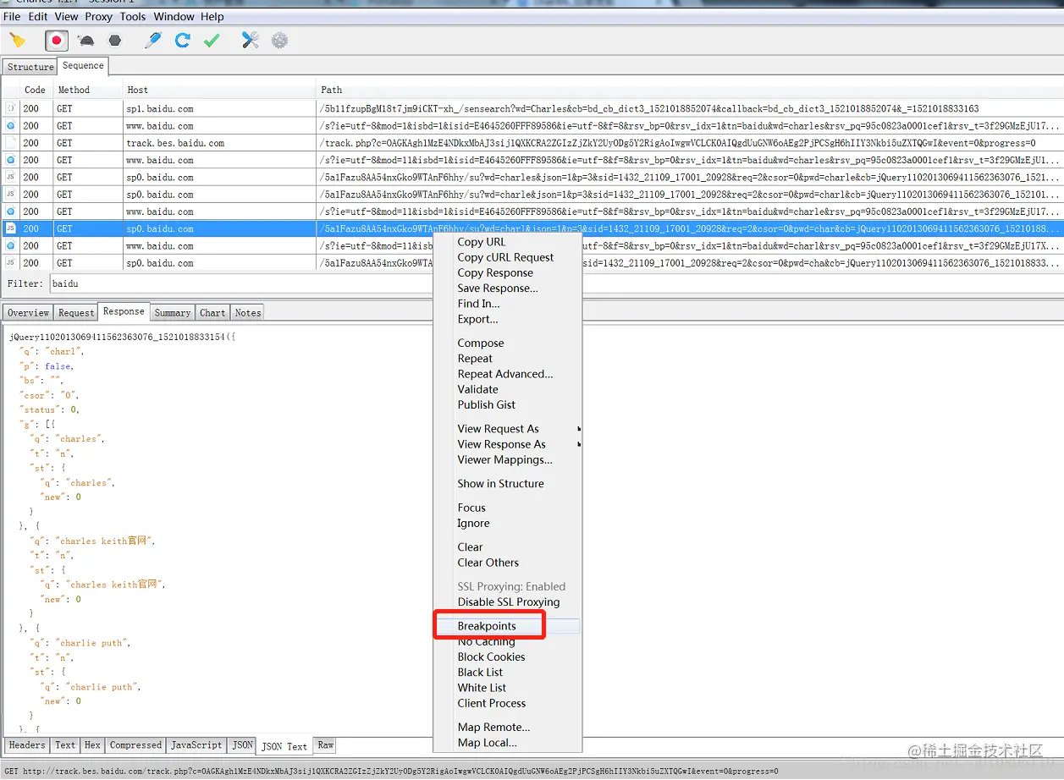The height and width of the screenshot is (780, 1064).
Task: Switch to the Headers view tab
Action: [27, 745]
